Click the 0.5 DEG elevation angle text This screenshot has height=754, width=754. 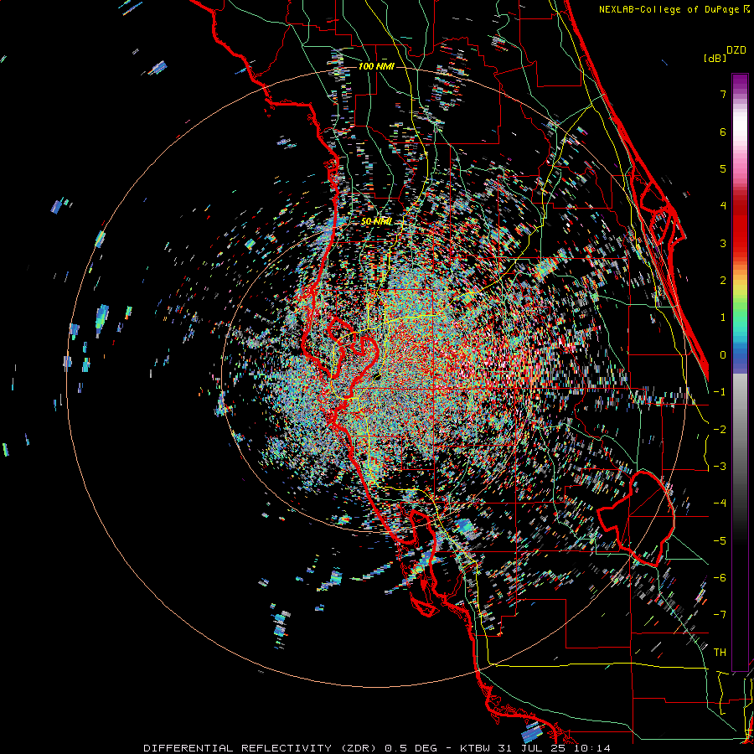click(411, 748)
